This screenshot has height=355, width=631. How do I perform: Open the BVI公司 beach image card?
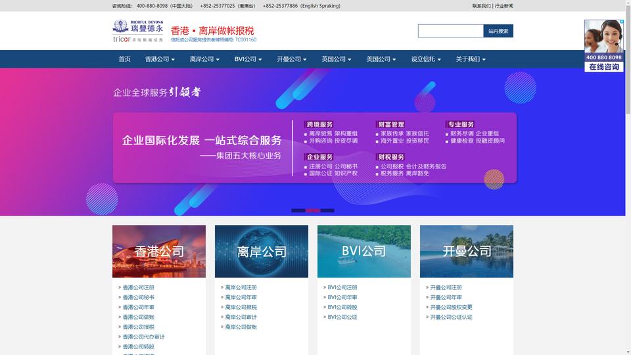point(364,251)
